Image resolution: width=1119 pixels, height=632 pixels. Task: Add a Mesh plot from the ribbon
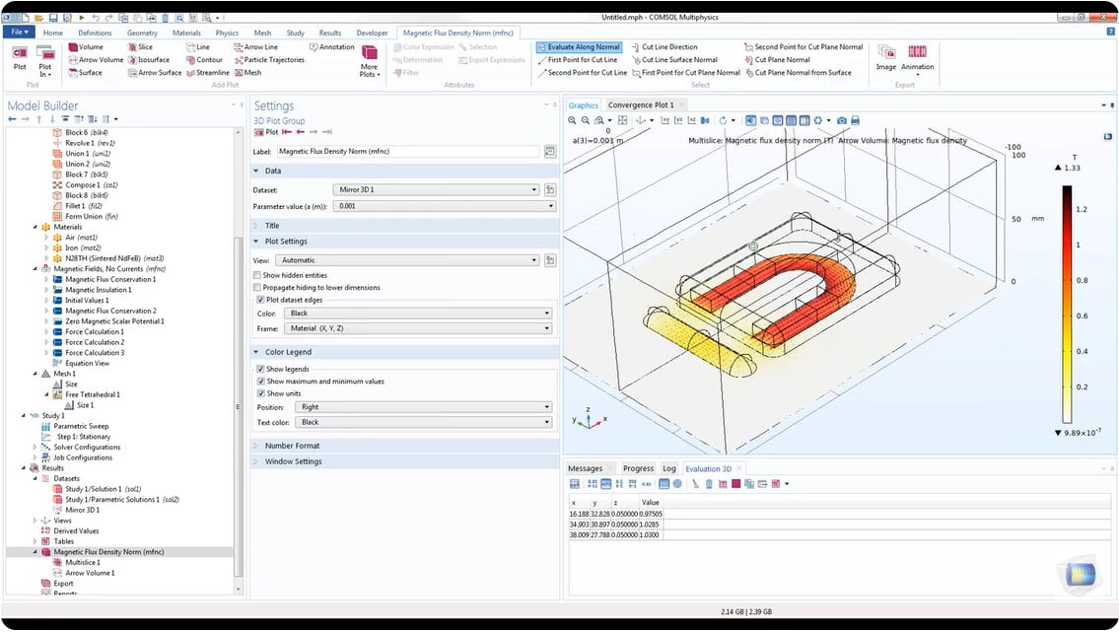[x=247, y=73]
